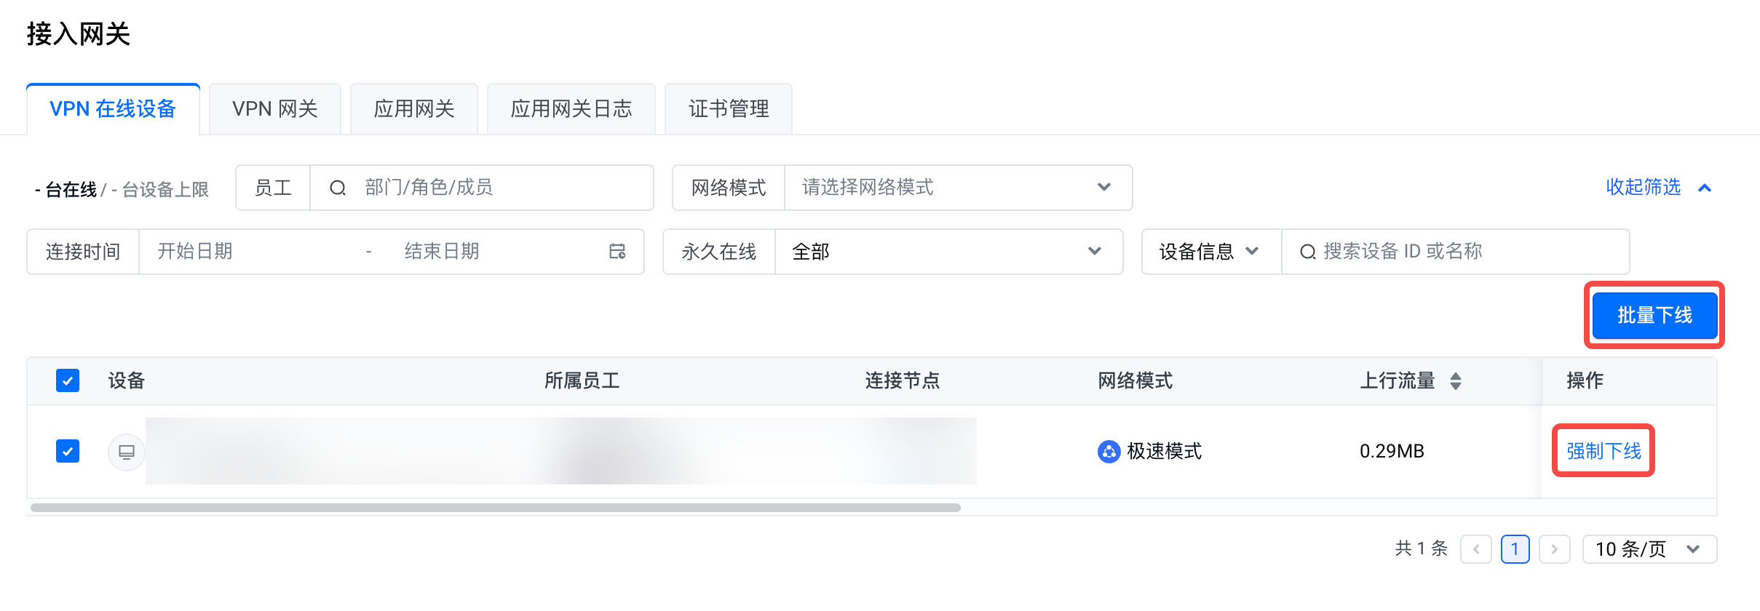Toggle the select-all checkbox in table header
The width and height of the screenshot is (1760, 611).
point(68,380)
